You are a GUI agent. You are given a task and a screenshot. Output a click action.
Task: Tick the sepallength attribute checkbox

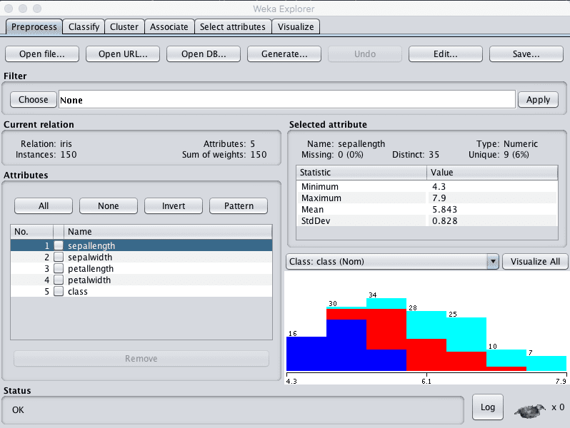point(59,245)
